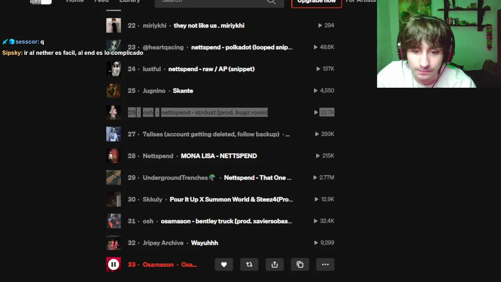Viewport: 501px width, 282px height.
Task: Open the For Artists link
Action: (360, 2)
